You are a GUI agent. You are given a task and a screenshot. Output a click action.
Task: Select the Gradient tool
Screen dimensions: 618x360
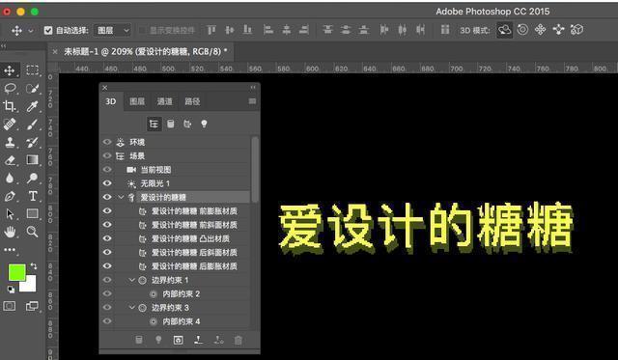pyautogui.click(x=32, y=159)
